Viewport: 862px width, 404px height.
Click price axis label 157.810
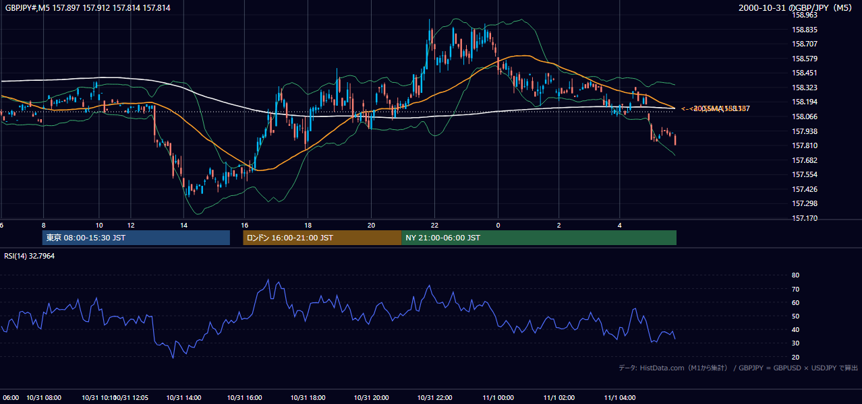click(x=805, y=145)
